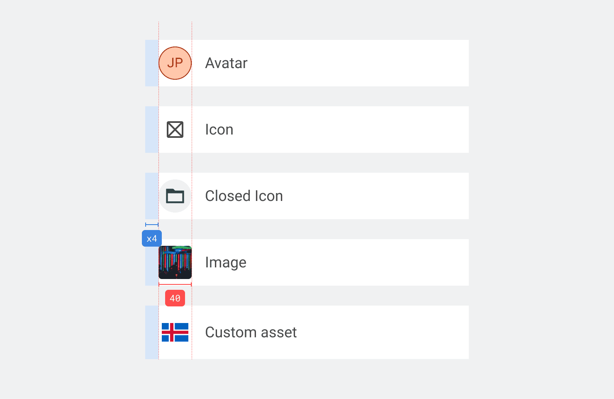Click blue measurement line above x4 badge
The height and width of the screenshot is (399, 614).
[x=152, y=225]
